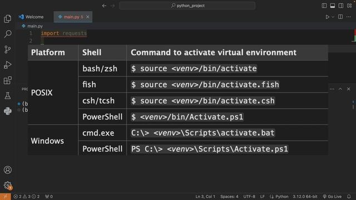Click the cmd.exe shell cell
This screenshot has height=200, width=356.
(102, 133)
